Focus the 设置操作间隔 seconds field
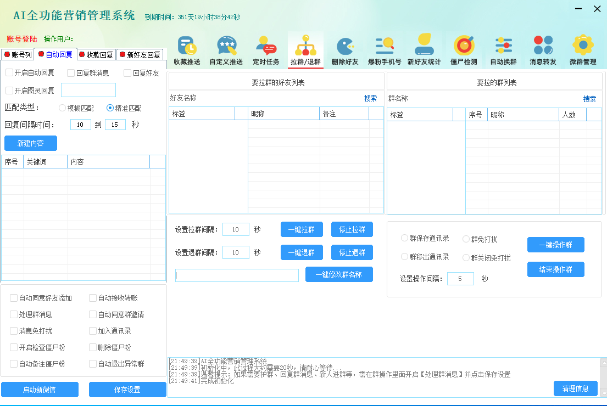 (460, 278)
